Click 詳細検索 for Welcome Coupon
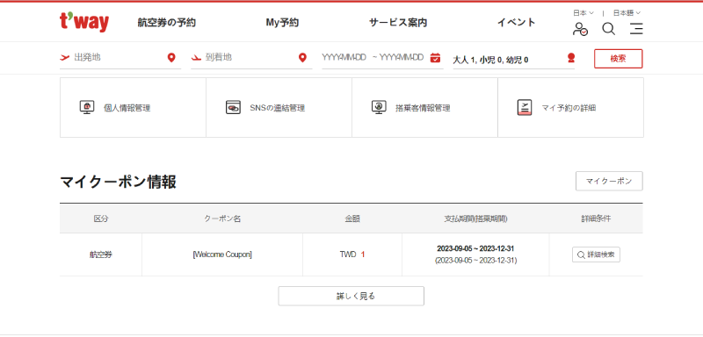The width and height of the screenshot is (703, 337). click(596, 255)
